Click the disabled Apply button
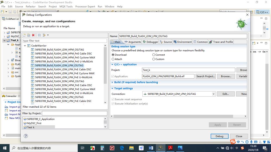This screenshot has height=152, width=271. pos(218,125)
